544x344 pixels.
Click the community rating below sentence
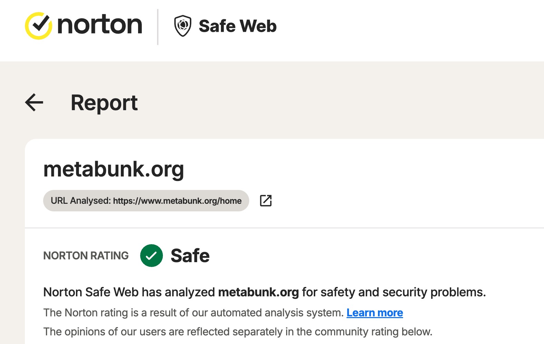click(x=237, y=332)
